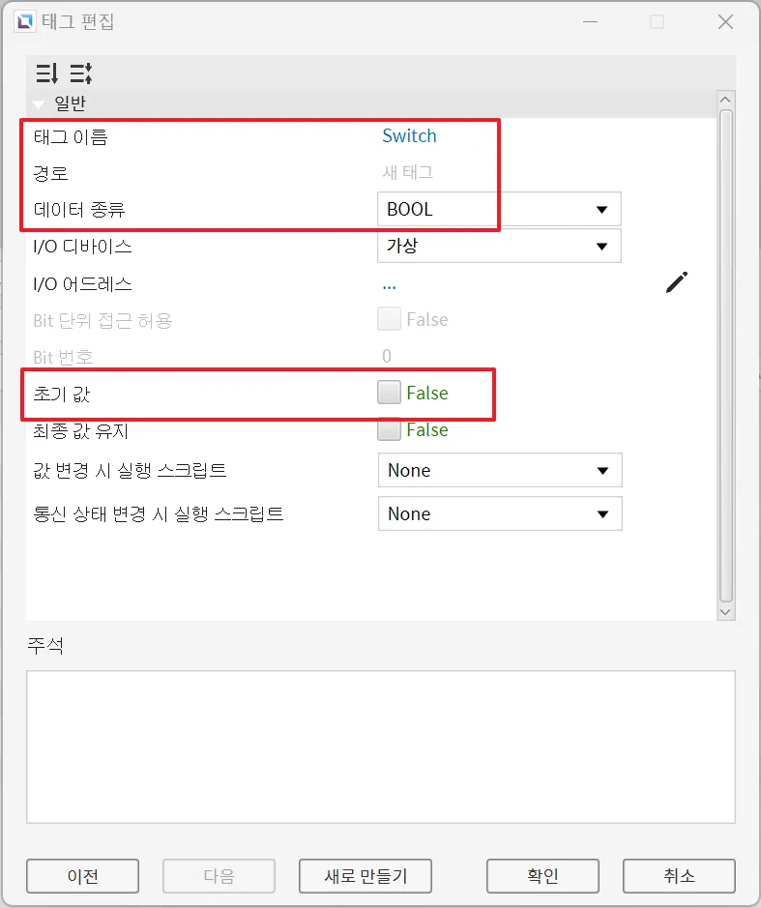The image size is (761, 908).
Task: Click the pencil edit icon for I/O 어드레스
Action: tap(677, 282)
